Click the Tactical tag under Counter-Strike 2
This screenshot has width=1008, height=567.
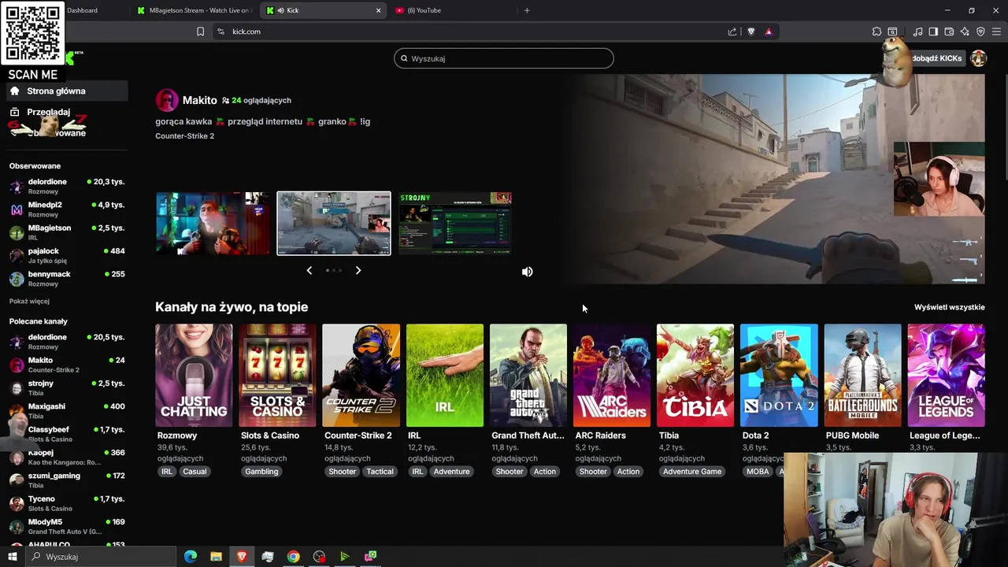[x=380, y=472]
